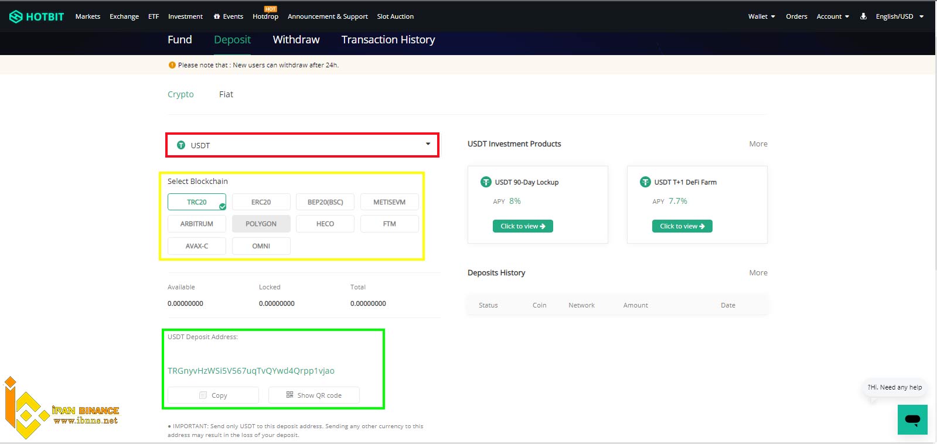Open Announcement & Support menu
This screenshot has height=444, width=937.
[x=328, y=16]
